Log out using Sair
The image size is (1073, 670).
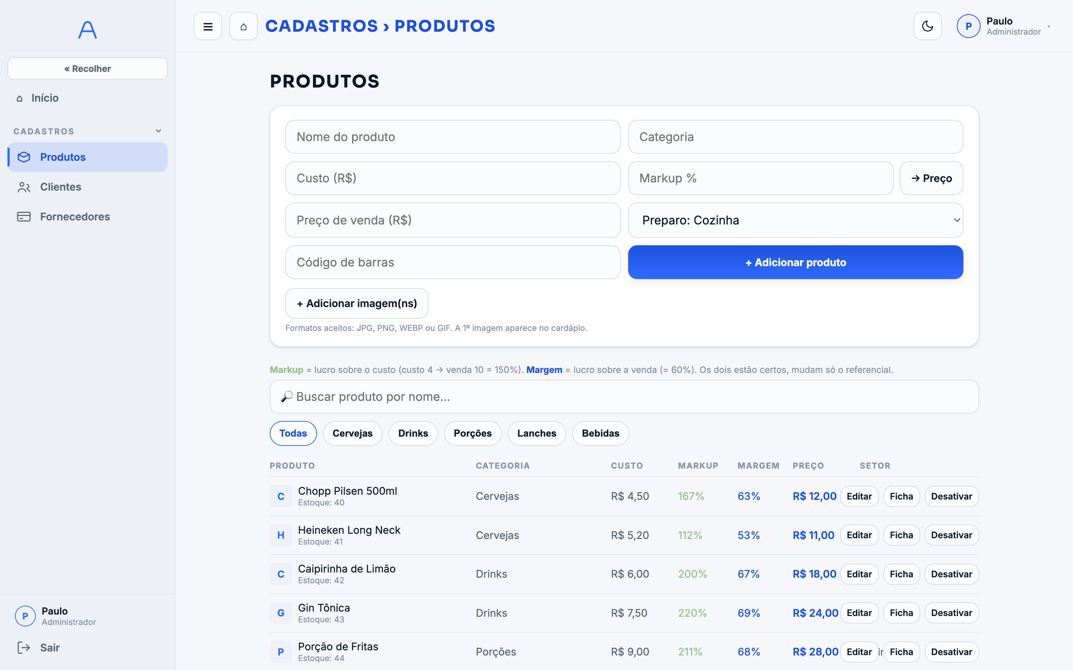tap(87, 647)
